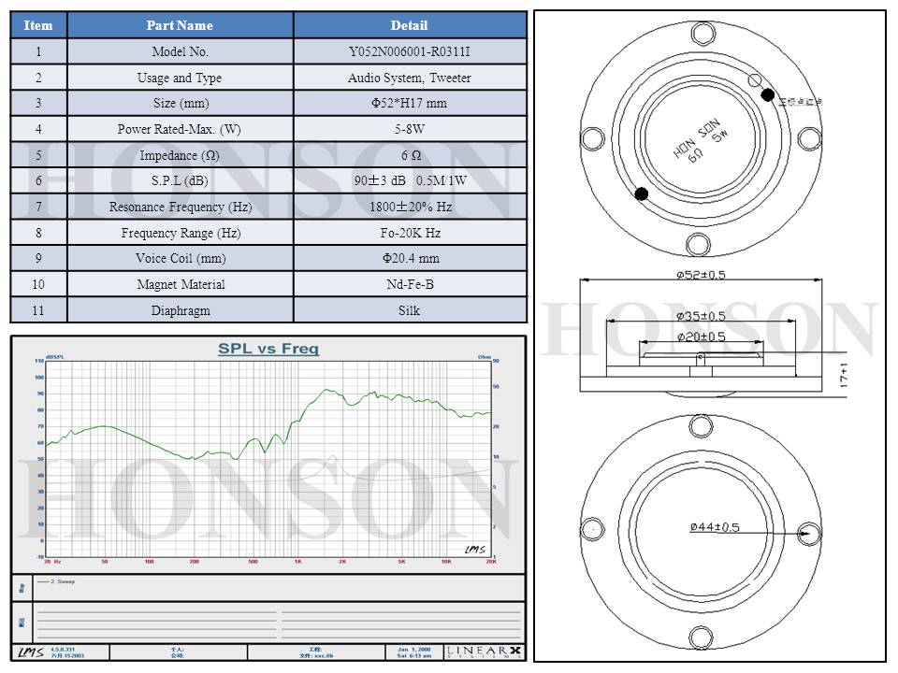Click the left mounting hole in top view
The height and width of the screenshot is (673, 898).
point(592,139)
